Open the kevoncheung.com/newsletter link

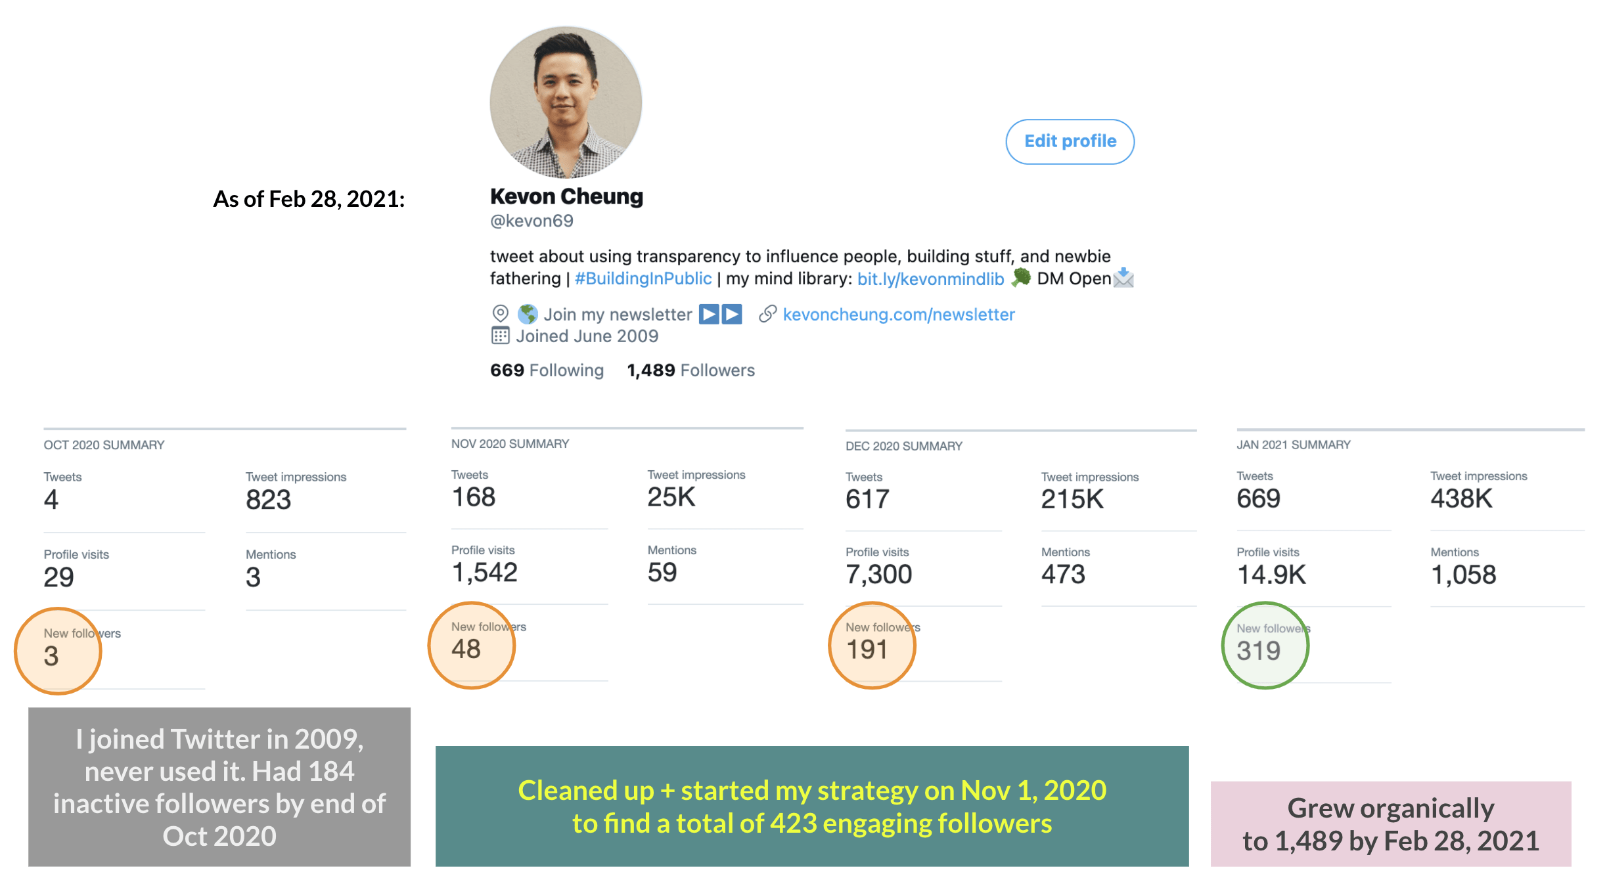pos(899,314)
